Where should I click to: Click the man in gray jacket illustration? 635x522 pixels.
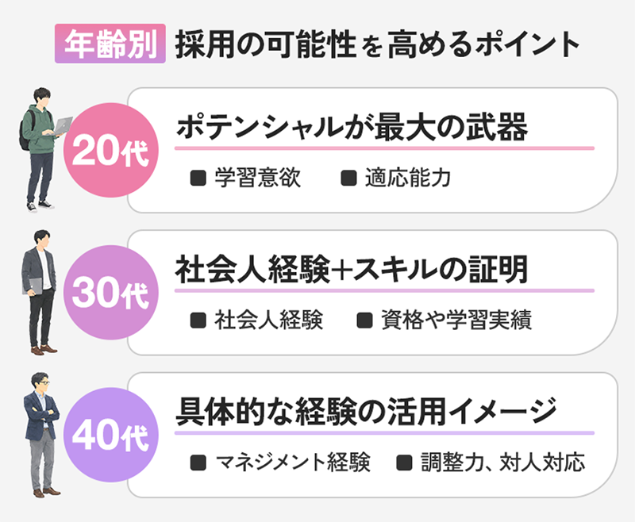click(x=40, y=293)
